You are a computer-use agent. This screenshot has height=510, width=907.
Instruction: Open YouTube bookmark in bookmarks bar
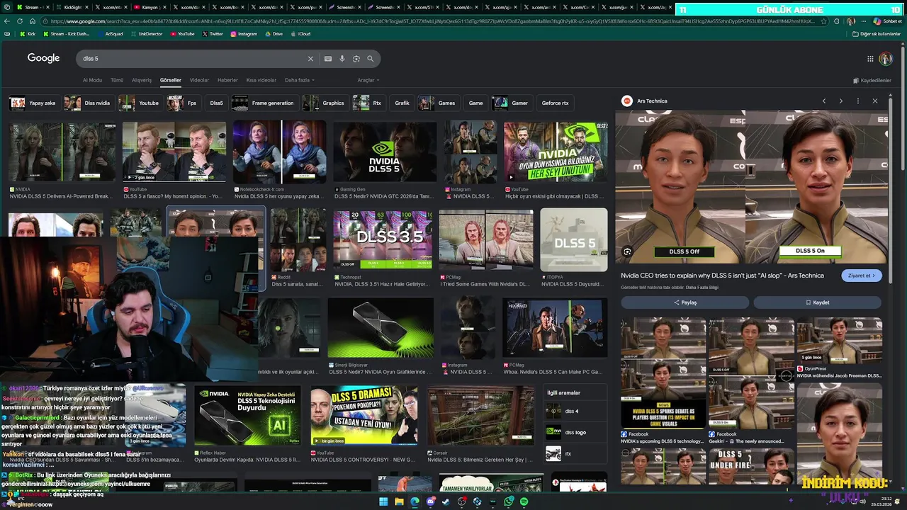coord(182,33)
